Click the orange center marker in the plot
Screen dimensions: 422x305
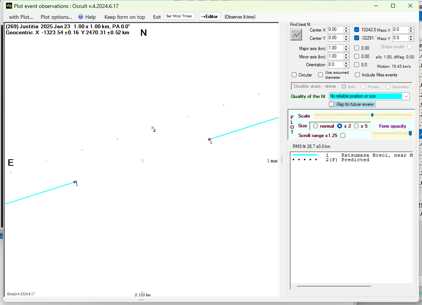click(x=142, y=160)
